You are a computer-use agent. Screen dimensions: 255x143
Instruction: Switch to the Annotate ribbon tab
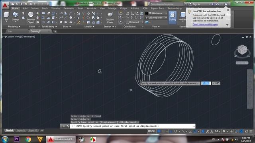point(92,8)
